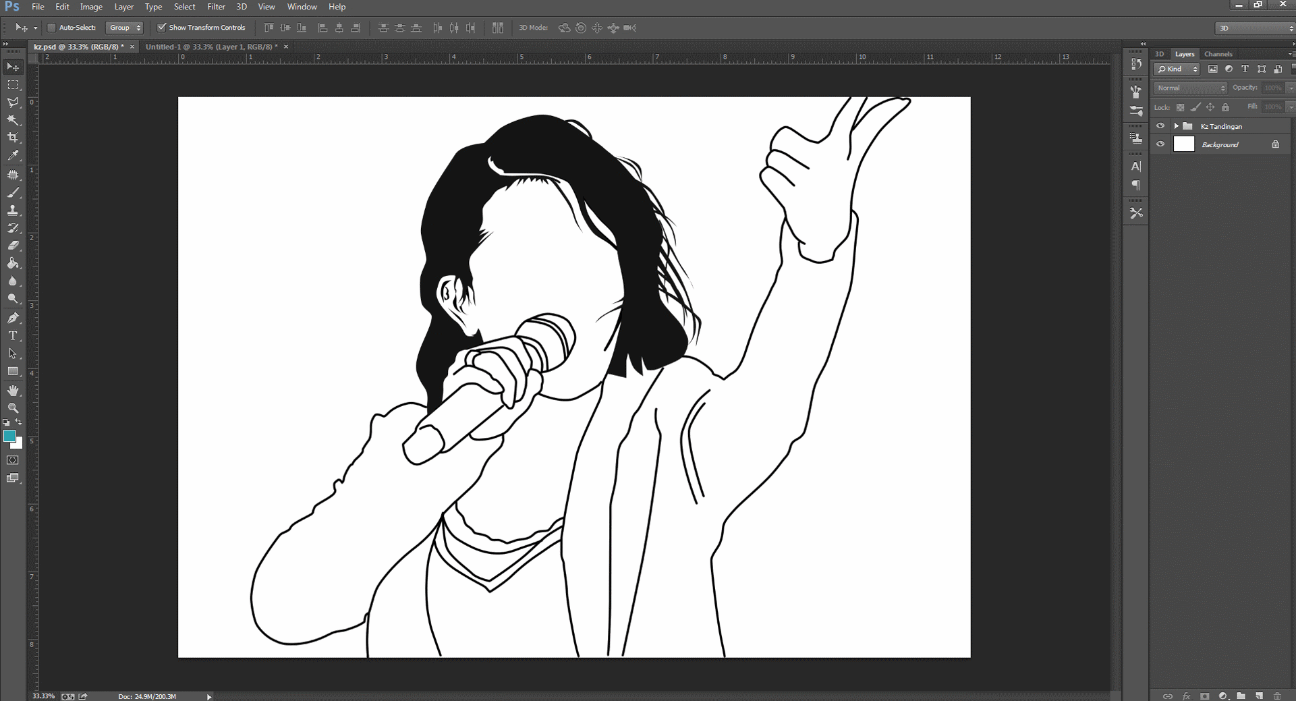
Task: Select the Crop tool
Action: pos(13,138)
